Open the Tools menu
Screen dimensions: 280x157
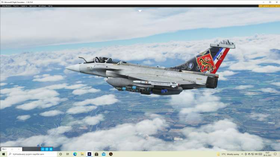16,6
